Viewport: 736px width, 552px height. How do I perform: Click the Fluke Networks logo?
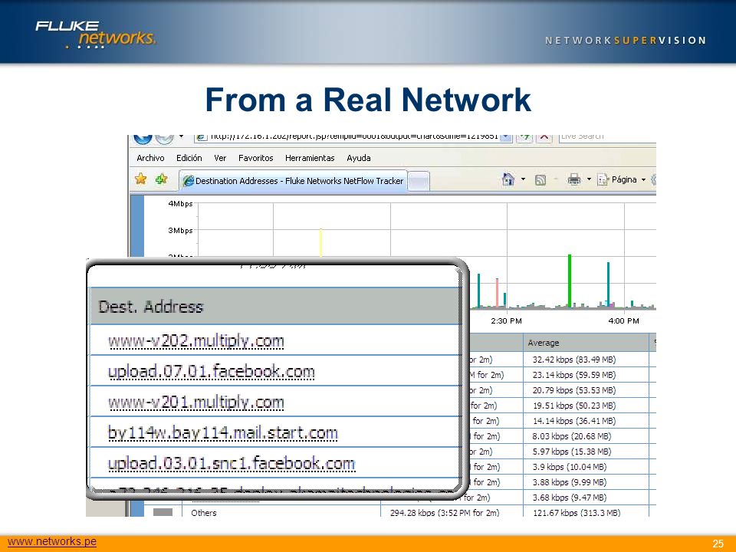(96, 34)
